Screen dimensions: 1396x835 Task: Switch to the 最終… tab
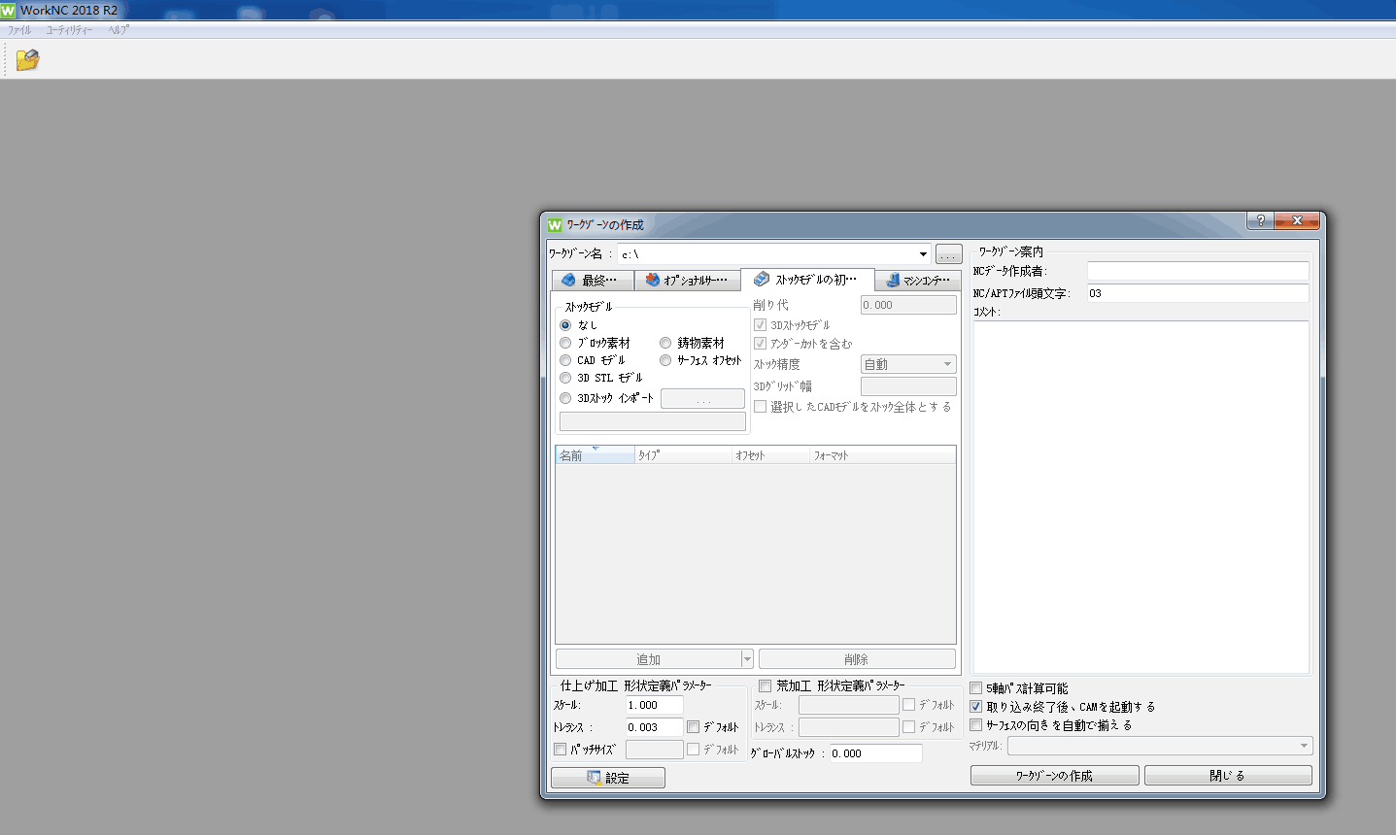(x=593, y=280)
